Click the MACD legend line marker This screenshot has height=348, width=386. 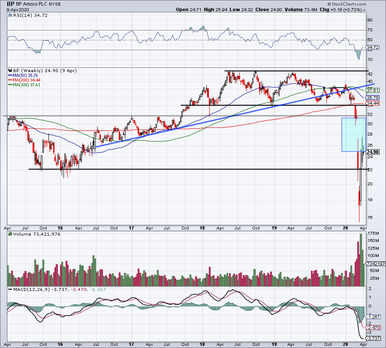10,289
